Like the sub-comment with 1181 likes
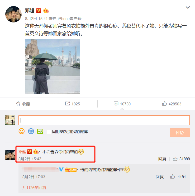The width and height of the screenshot is (195, 196). (x=172, y=177)
